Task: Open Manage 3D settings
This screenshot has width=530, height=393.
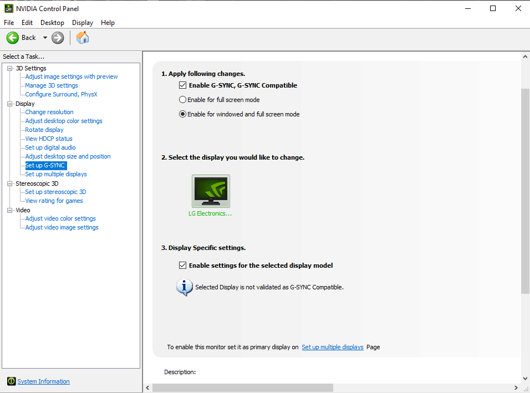Action: pyautogui.click(x=52, y=85)
